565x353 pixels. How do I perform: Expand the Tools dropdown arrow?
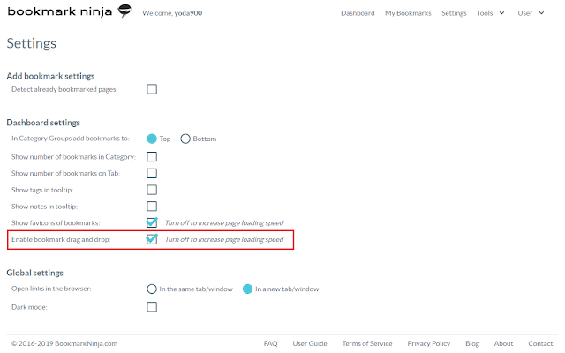[501, 13]
